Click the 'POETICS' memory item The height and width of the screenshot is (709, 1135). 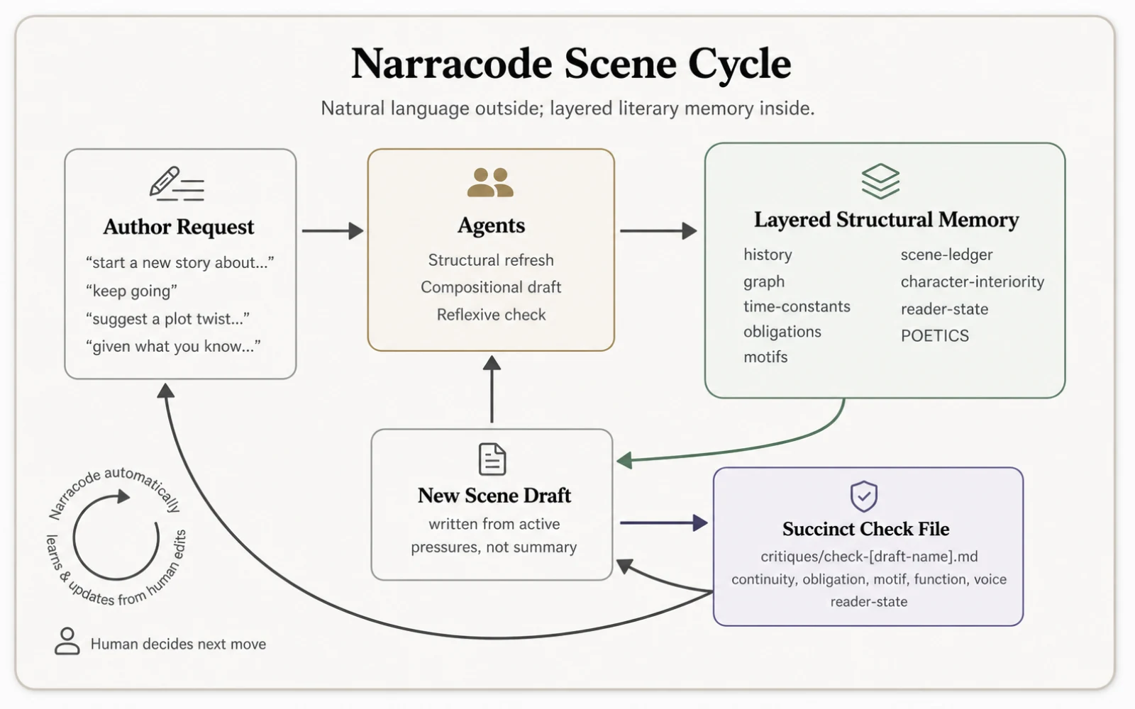pos(934,335)
